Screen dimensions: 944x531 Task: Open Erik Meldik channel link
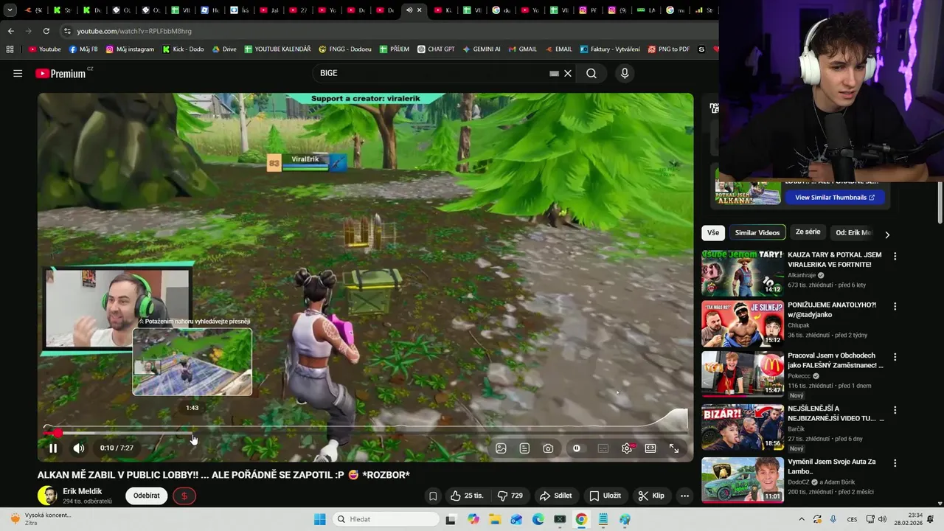[x=83, y=491]
